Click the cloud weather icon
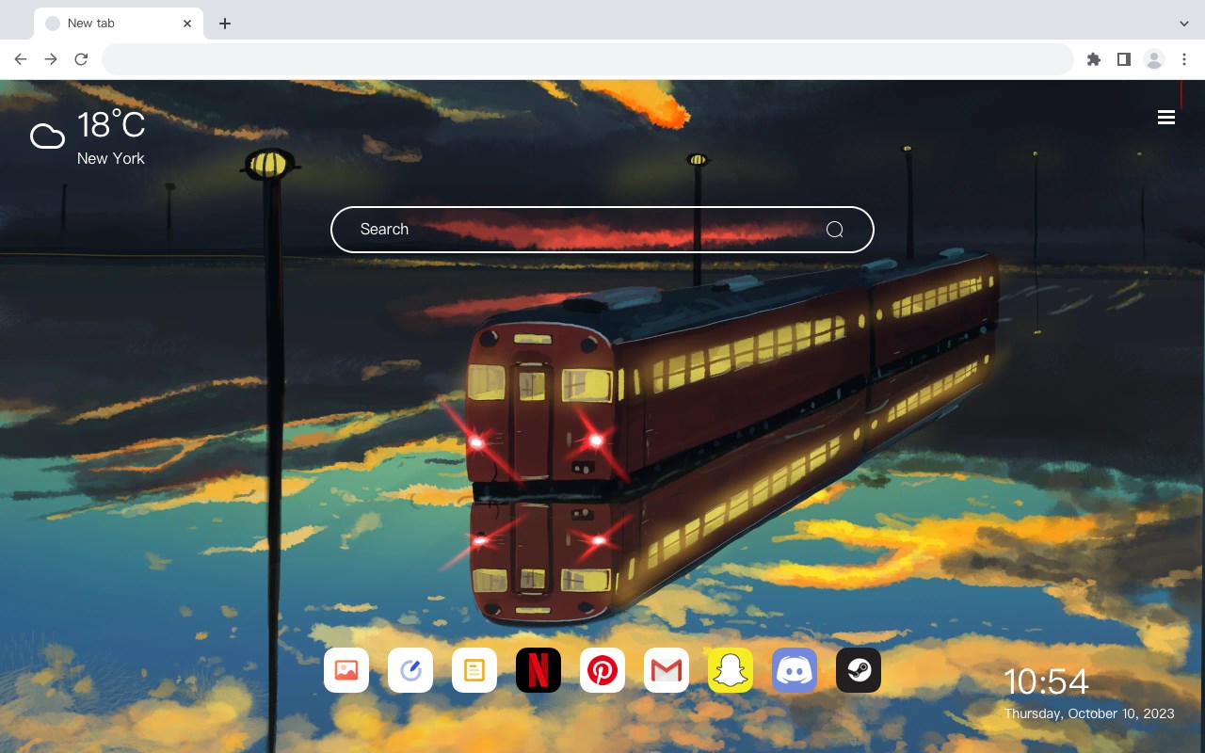Screen dimensions: 1205x753 tap(47, 136)
